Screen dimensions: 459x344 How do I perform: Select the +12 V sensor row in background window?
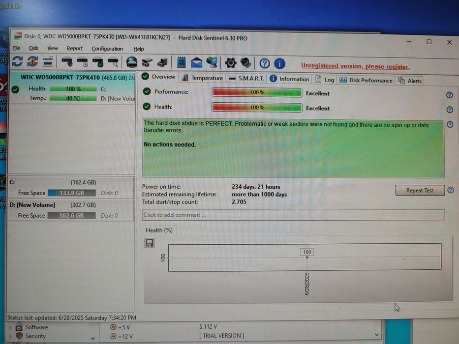240,336
